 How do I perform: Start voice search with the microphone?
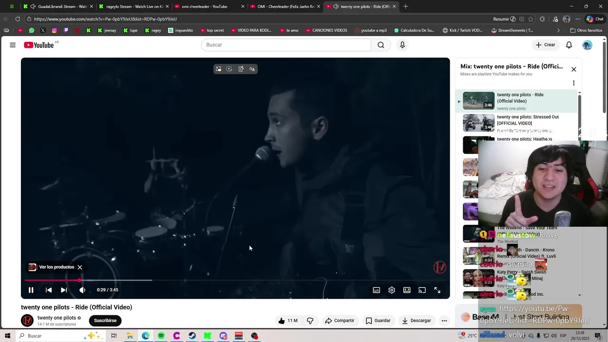coord(402,45)
